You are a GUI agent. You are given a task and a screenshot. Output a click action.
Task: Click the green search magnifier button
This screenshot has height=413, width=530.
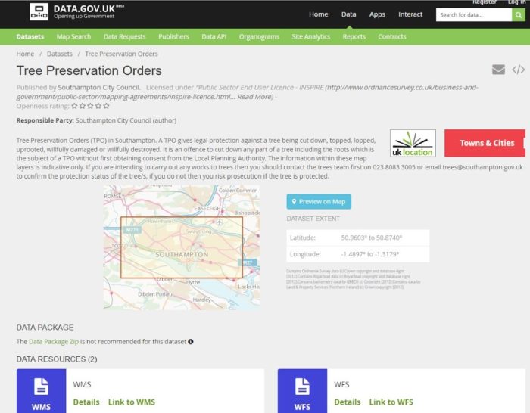point(519,15)
